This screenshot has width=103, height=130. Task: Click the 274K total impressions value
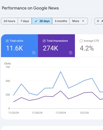pyautogui.click(x=51, y=48)
